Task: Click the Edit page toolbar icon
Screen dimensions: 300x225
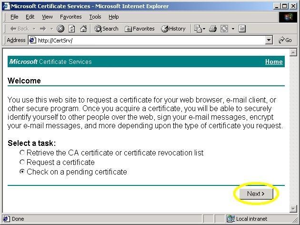Action: point(224,29)
